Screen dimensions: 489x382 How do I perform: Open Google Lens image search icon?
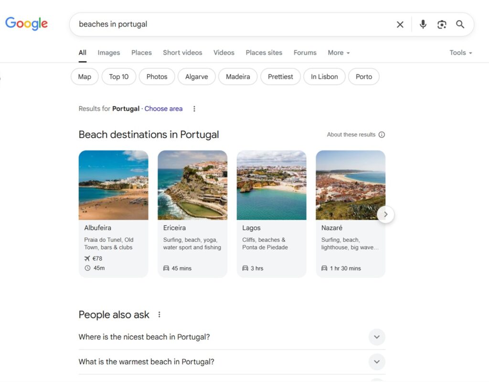[x=442, y=24]
